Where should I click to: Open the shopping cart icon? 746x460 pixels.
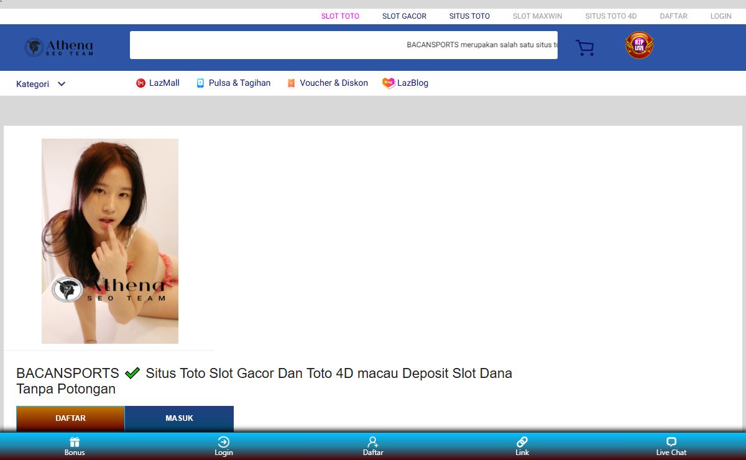[x=584, y=48]
